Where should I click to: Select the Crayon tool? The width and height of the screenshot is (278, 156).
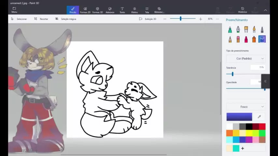tap(246, 39)
